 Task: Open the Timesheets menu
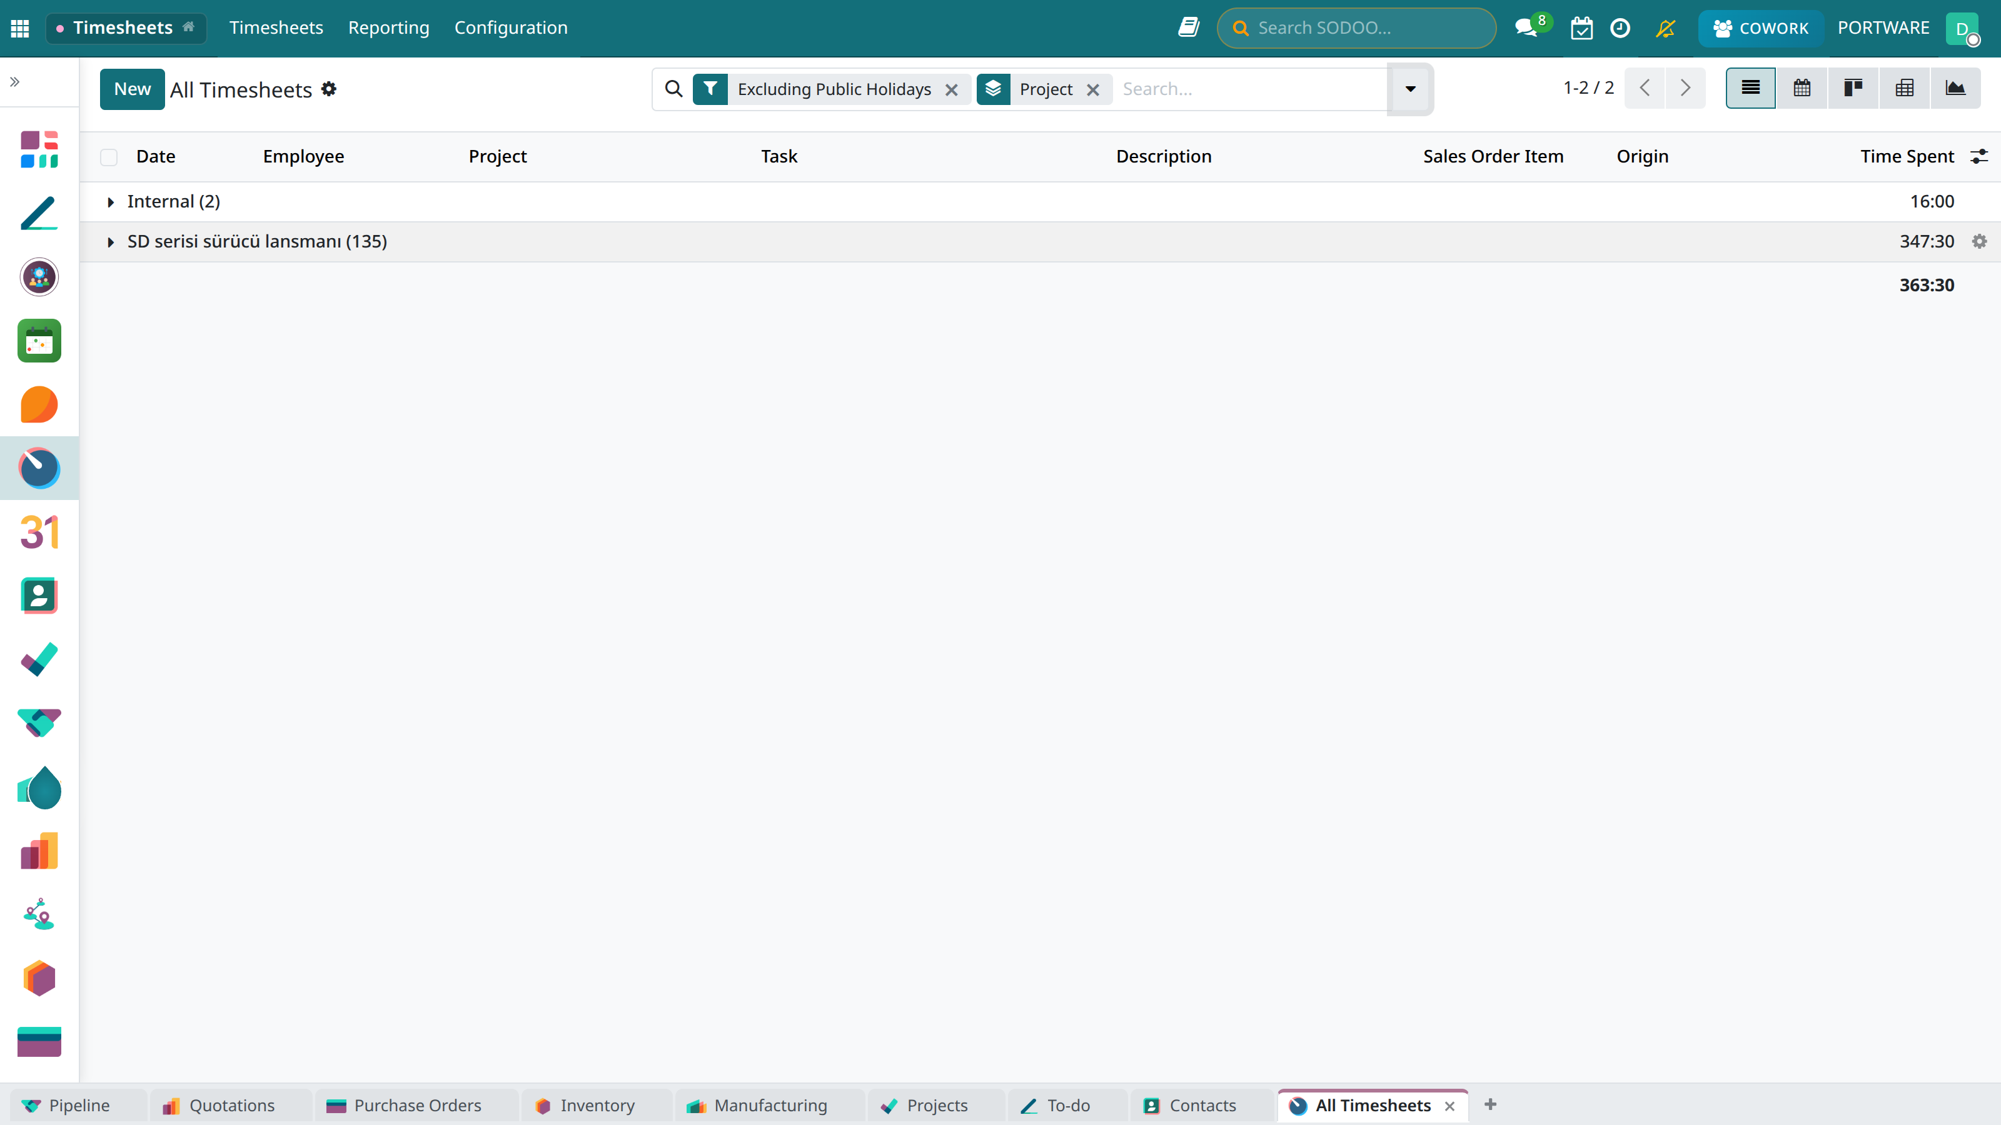point(276,28)
